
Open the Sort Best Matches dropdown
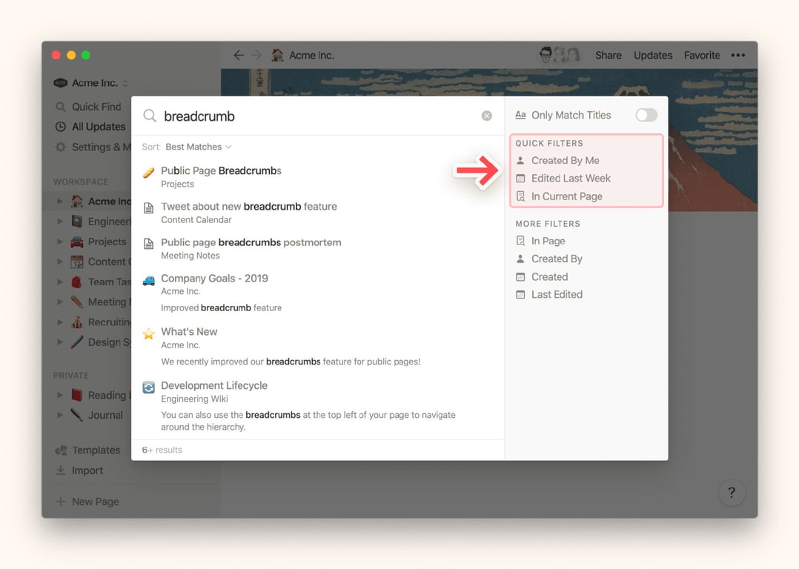tap(198, 147)
